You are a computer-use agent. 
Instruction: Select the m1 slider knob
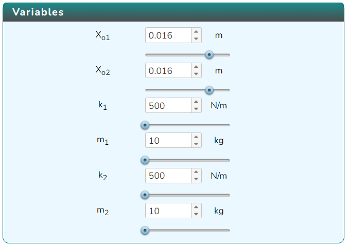pyautogui.click(x=145, y=160)
